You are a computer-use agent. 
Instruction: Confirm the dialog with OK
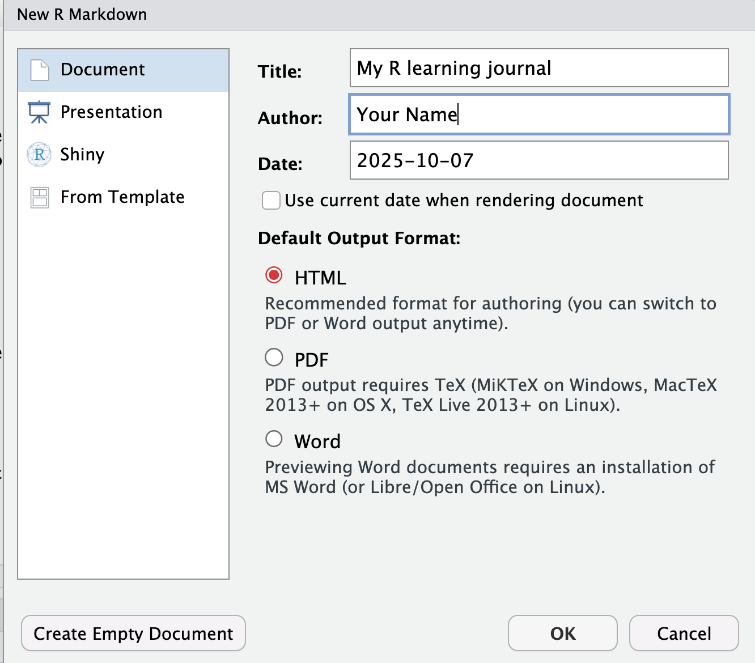(562, 633)
